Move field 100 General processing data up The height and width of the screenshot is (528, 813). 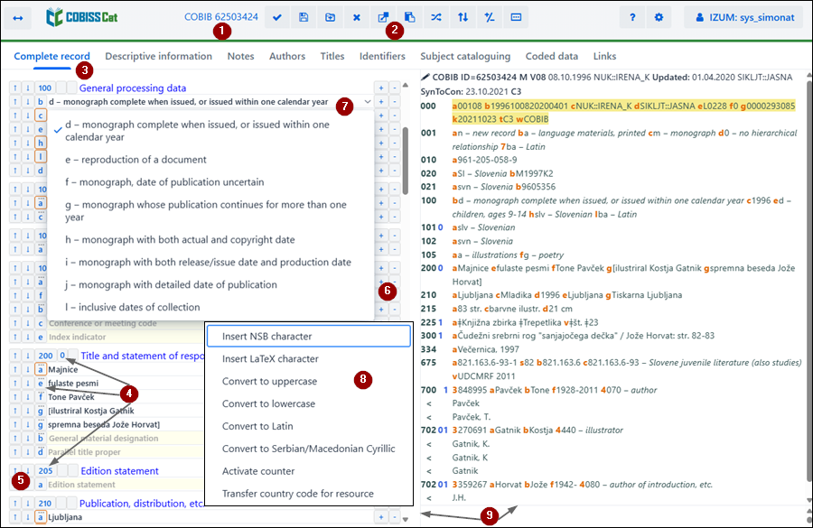[15, 88]
